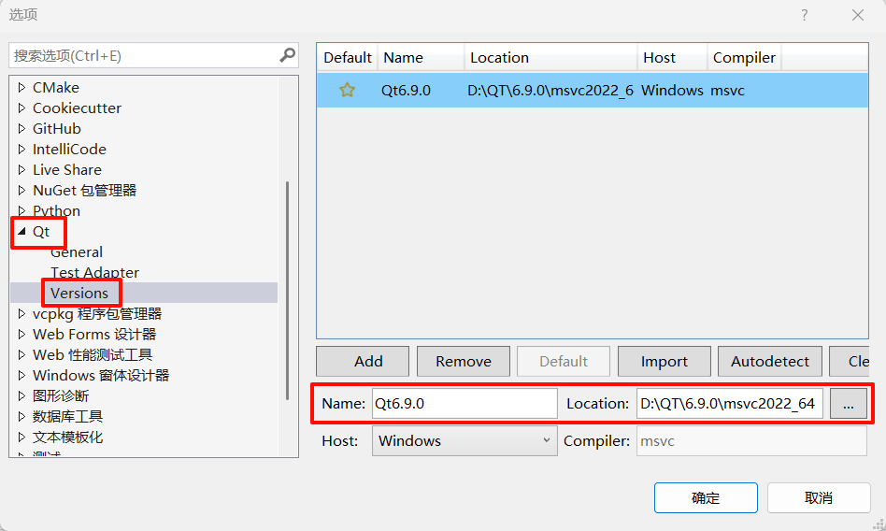Viewport: 886px width, 531px height.
Task: Select the Qt6.9.0 name cell
Action: pos(406,91)
